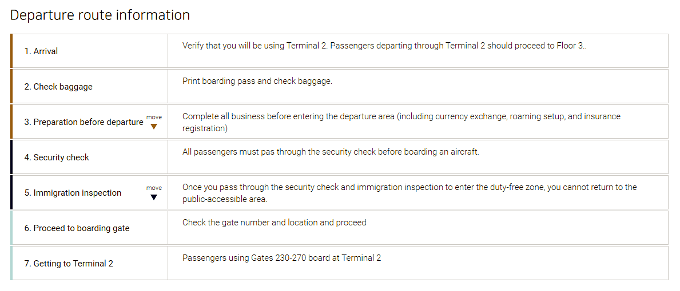Click the 'Gates 230-270' boarding description
680x291 pixels.
(x=282, y=258)
